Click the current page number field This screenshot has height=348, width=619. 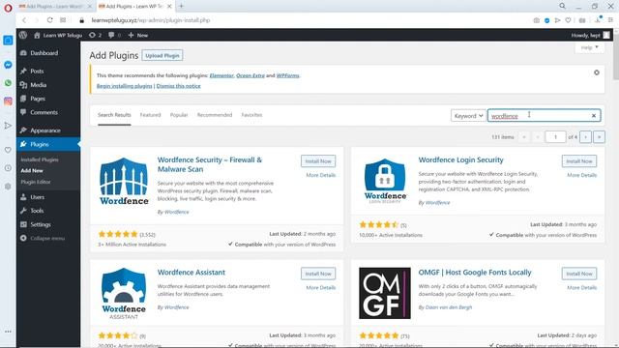[555, 137]
